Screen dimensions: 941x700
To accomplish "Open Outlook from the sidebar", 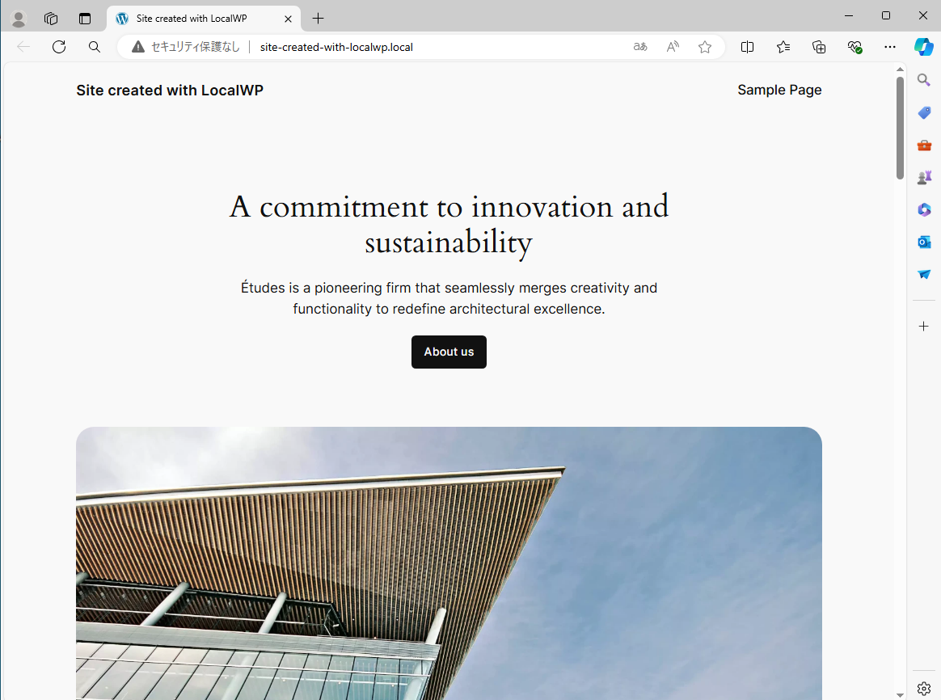I will tap(924, 242).
